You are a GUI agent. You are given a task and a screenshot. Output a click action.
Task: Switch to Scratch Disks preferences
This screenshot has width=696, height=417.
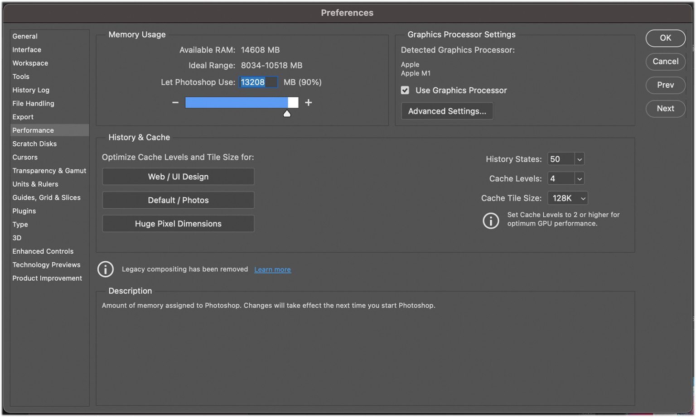(34, 144)
